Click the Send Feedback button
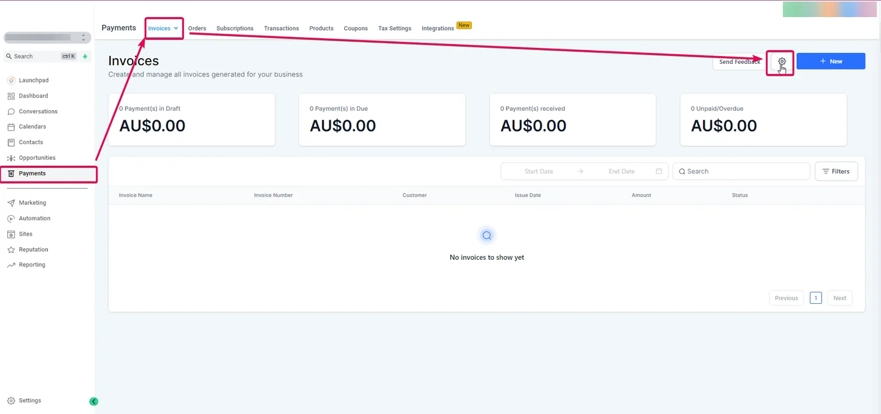This screenshot has height=414, width=881. click(x=739, y=62)
